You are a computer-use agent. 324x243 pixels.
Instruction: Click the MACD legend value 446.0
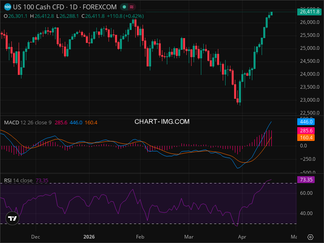(76, 123)
